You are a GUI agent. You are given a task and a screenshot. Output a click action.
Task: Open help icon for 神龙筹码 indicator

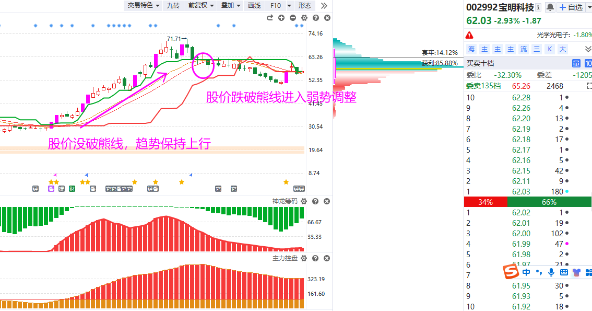(316, 201)
